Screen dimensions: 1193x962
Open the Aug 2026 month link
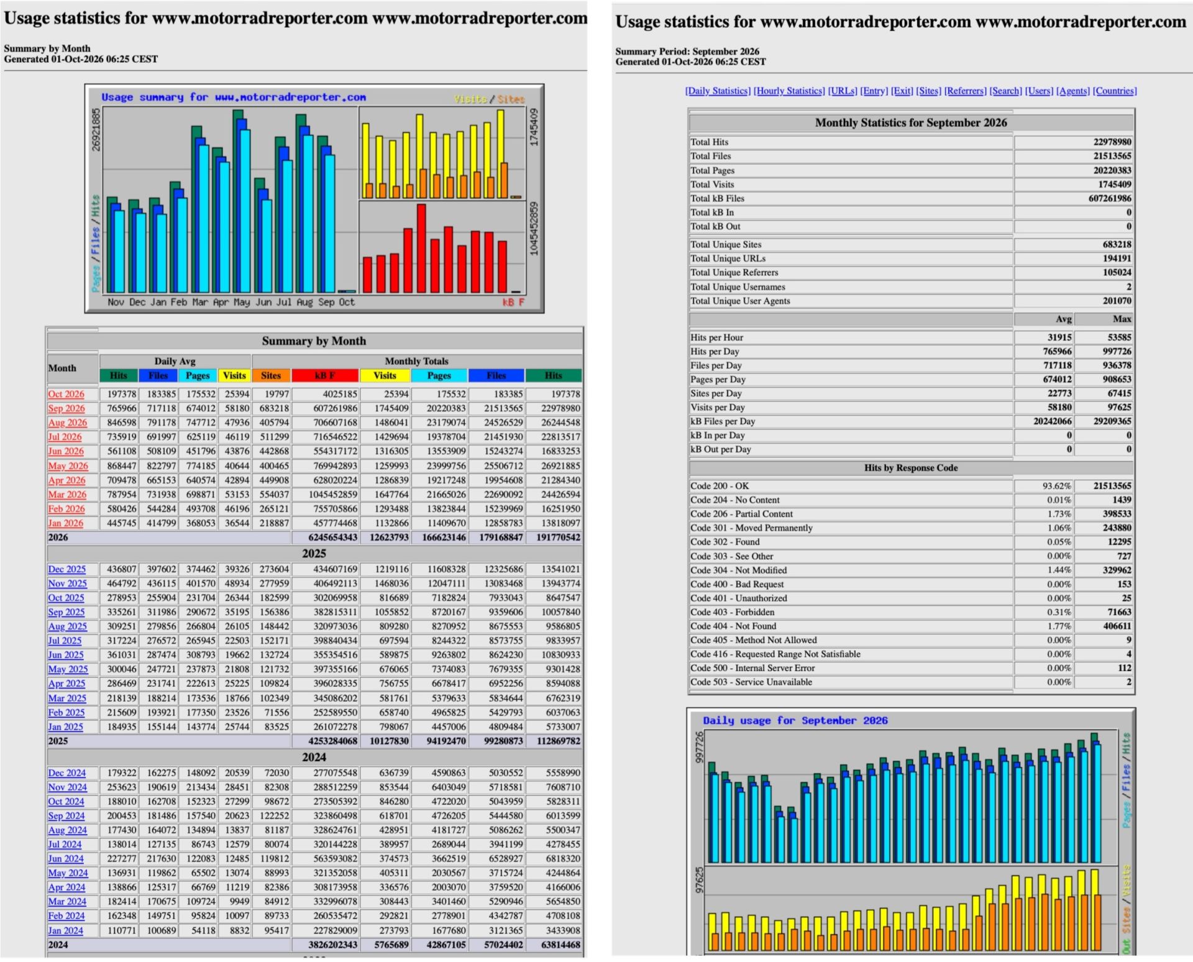pos(68,423)
